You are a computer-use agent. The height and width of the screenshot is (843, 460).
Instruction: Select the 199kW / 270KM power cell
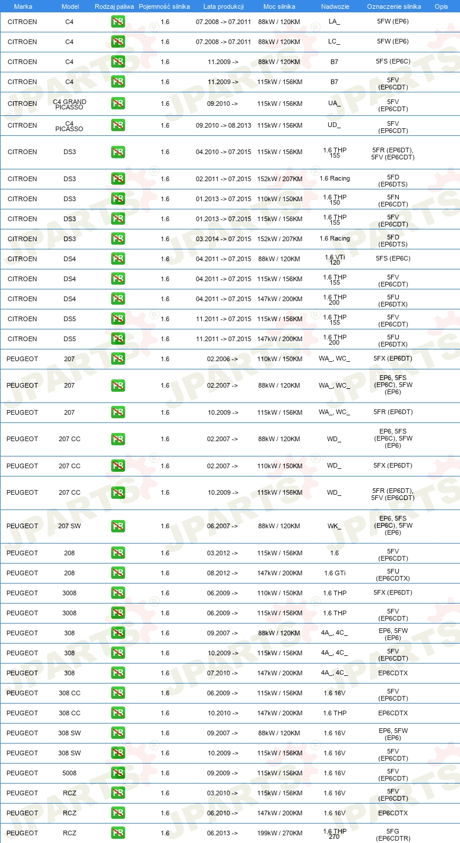tap(279, 833)
